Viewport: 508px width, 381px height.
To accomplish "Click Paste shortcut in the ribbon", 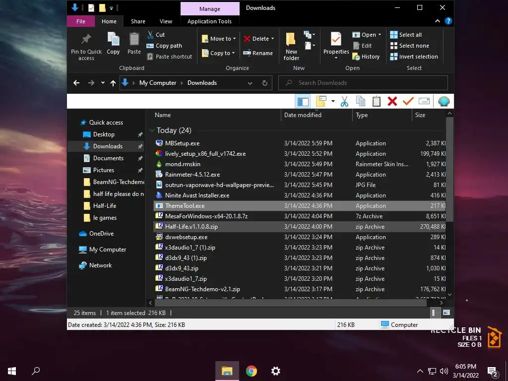I will (x=170, y=57).
